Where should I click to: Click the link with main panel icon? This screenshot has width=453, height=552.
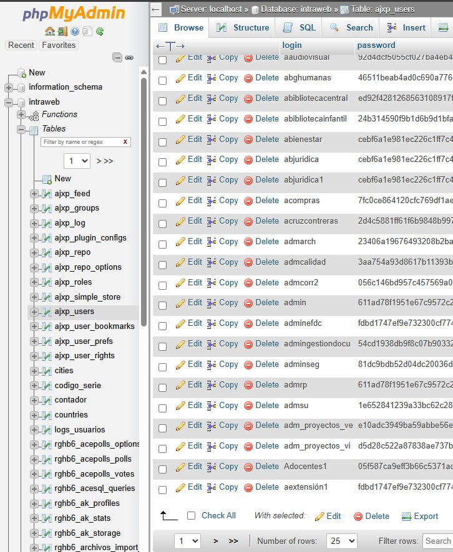[129, 57]
